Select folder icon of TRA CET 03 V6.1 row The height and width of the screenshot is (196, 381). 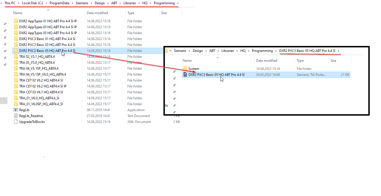tap(16, 92)
